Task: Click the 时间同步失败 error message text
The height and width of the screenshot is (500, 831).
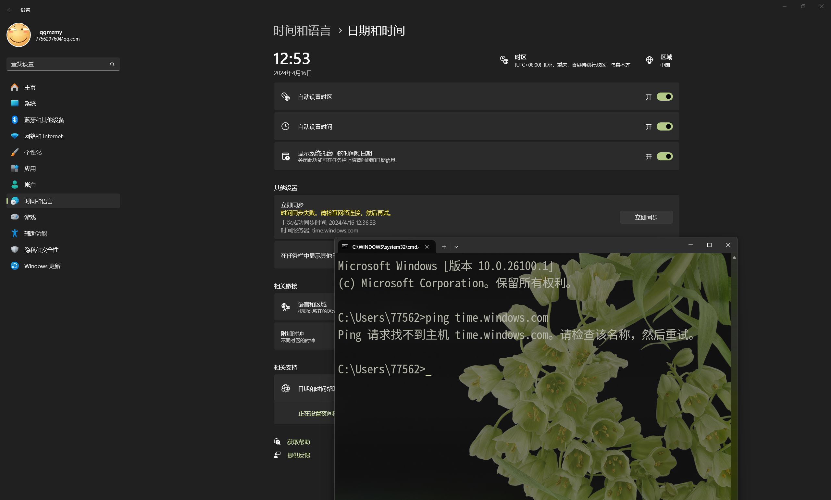Action: coord(337,213)
